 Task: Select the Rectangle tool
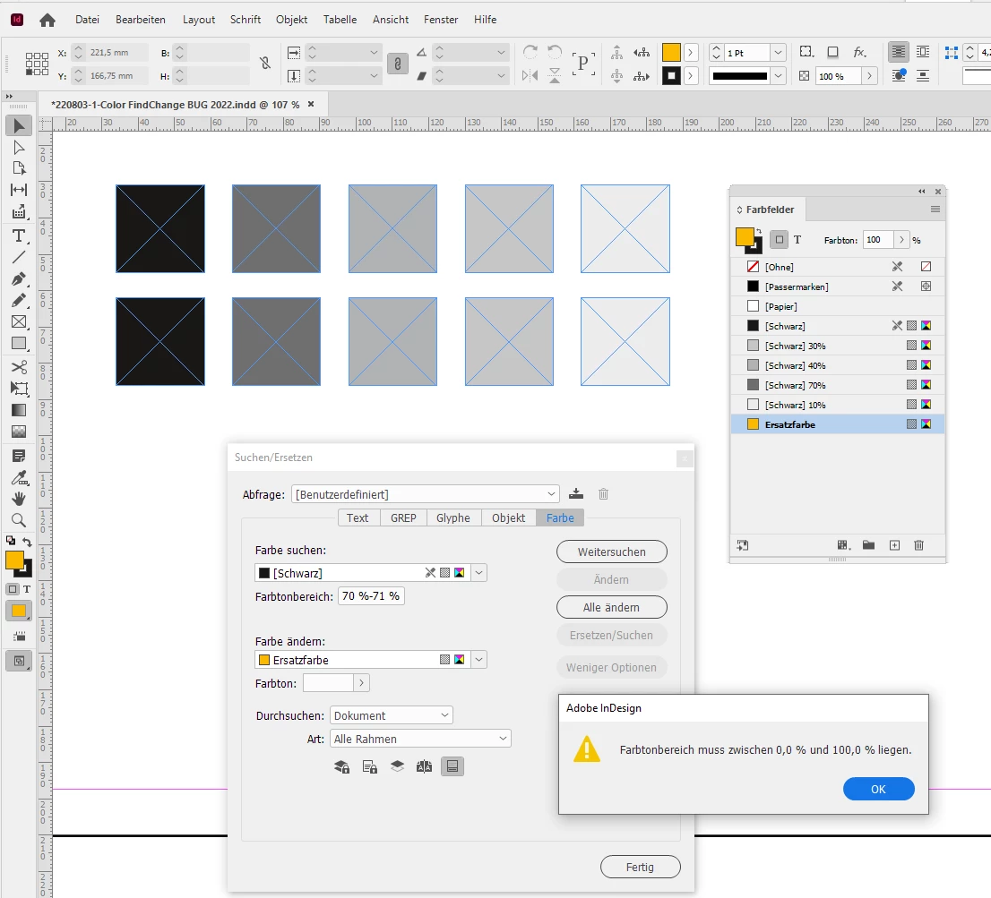click(19, 343)
